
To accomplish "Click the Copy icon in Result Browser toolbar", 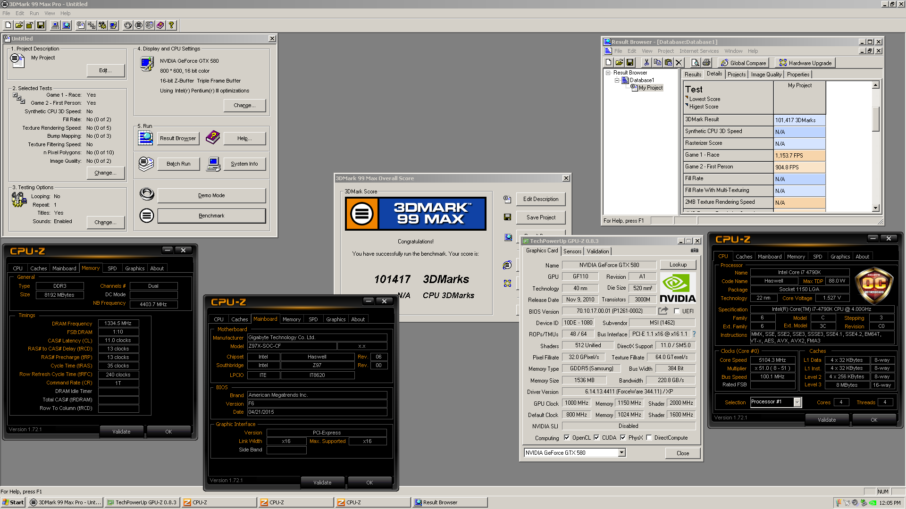I will pos(657,63).
